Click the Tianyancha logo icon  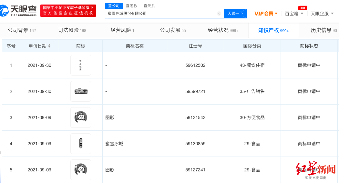[x=5, y=11]
